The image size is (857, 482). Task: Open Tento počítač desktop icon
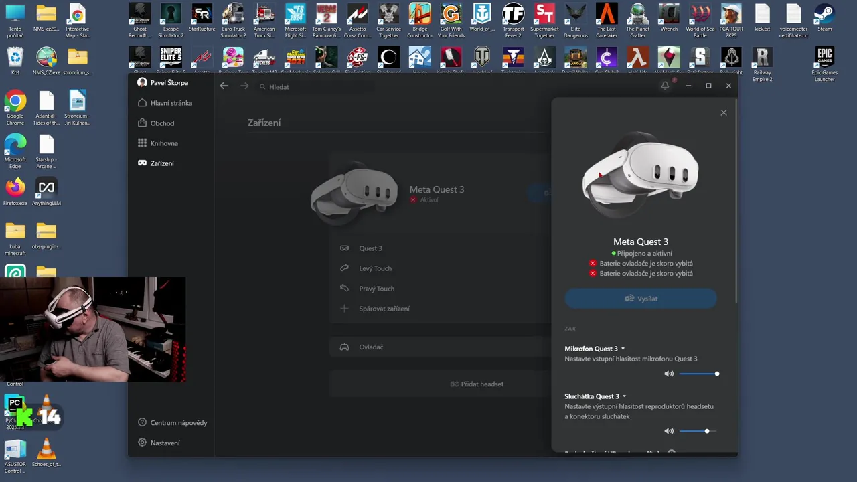pos(15,21)
